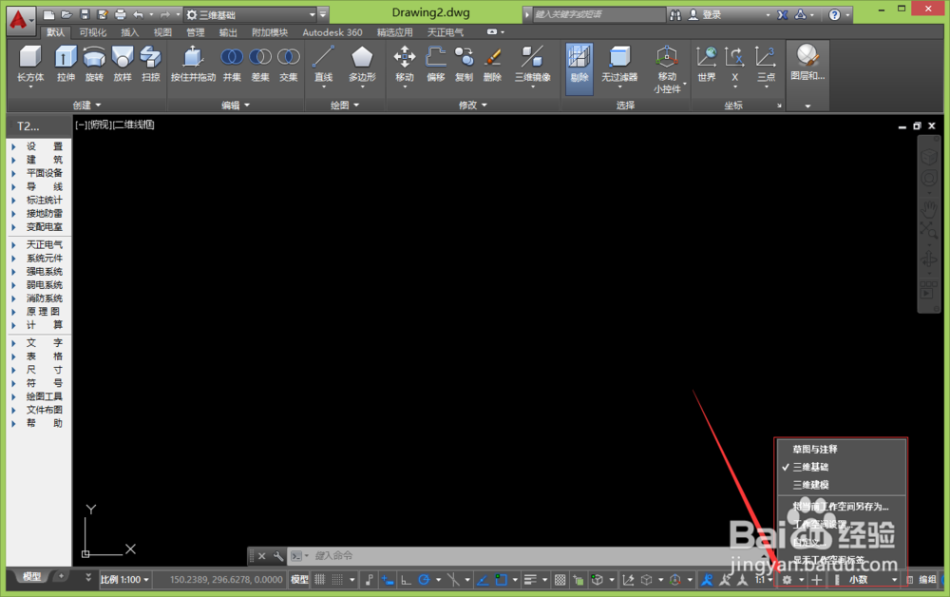Select the X axis rotate UCS icon
This screenshot has width=950, height=597.
735,65
